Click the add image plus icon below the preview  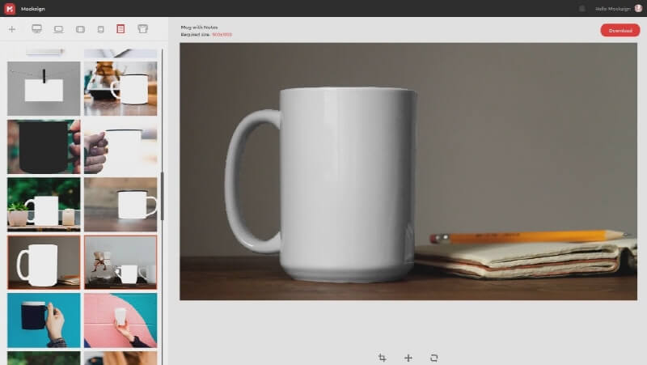pos(408,358)
